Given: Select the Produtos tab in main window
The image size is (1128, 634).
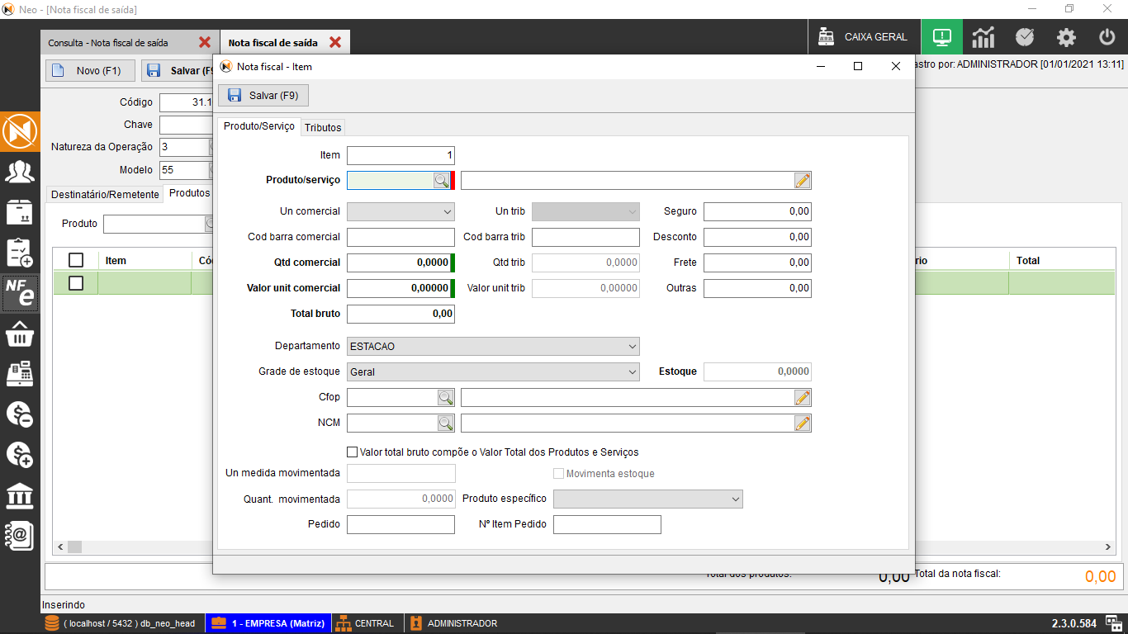Looking at the screenshot, I should [189, 193].
